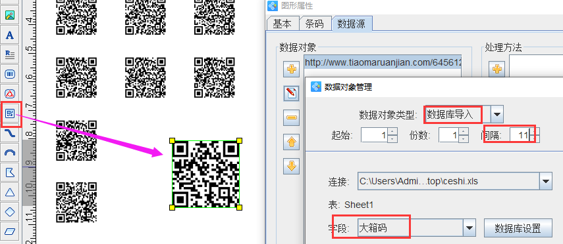This screenshot has height=244, width=563.
Task: Click the 表: Sheet1 label
Action: pos(351,205)
